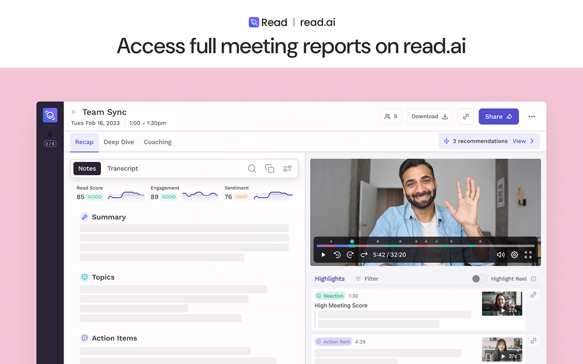583x364 pixels.
Task: Click the small circle icon above the 2 / 5 counter
Action: (50, 135)
